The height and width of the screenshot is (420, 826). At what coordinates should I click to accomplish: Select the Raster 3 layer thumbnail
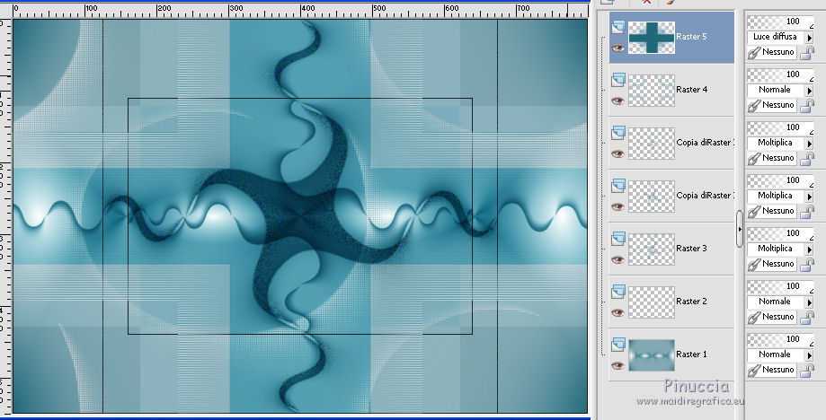(652, 249)
